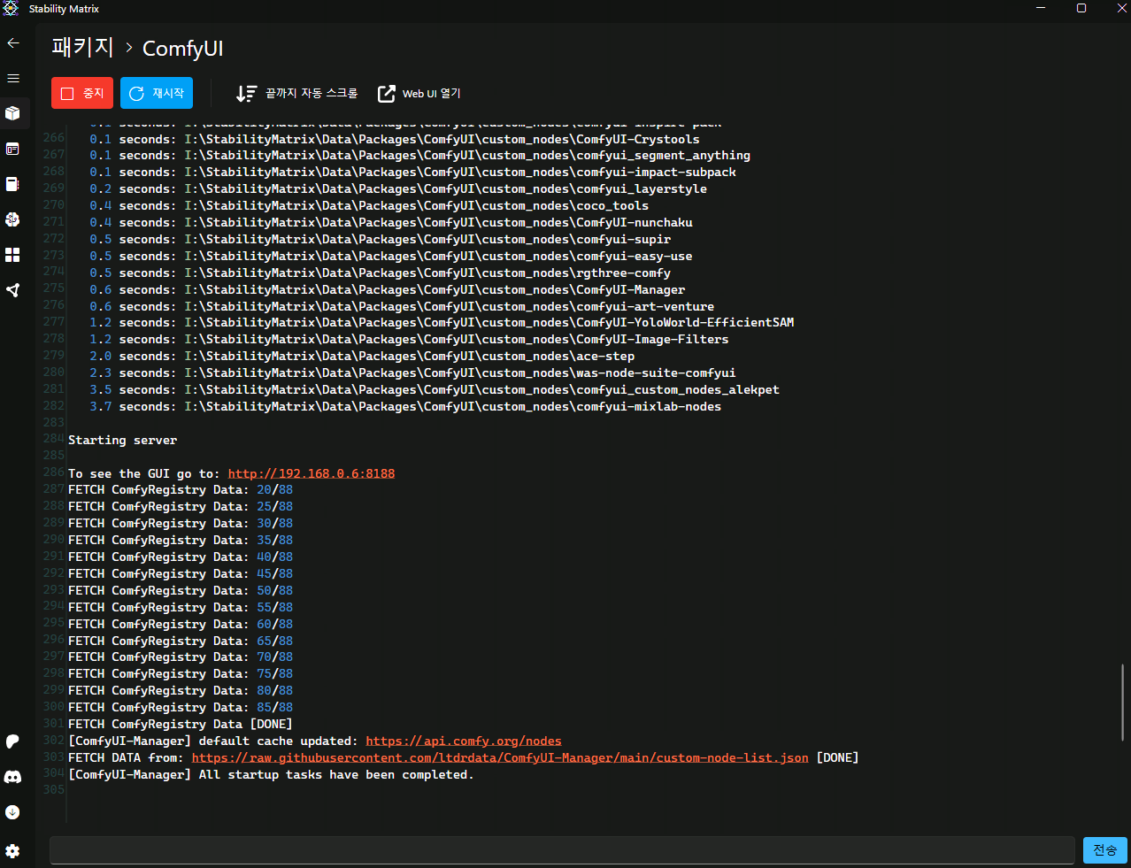Open the brain-shaped model browser icon
This screenshot has height=868, width=1131.
coord(13,219)
